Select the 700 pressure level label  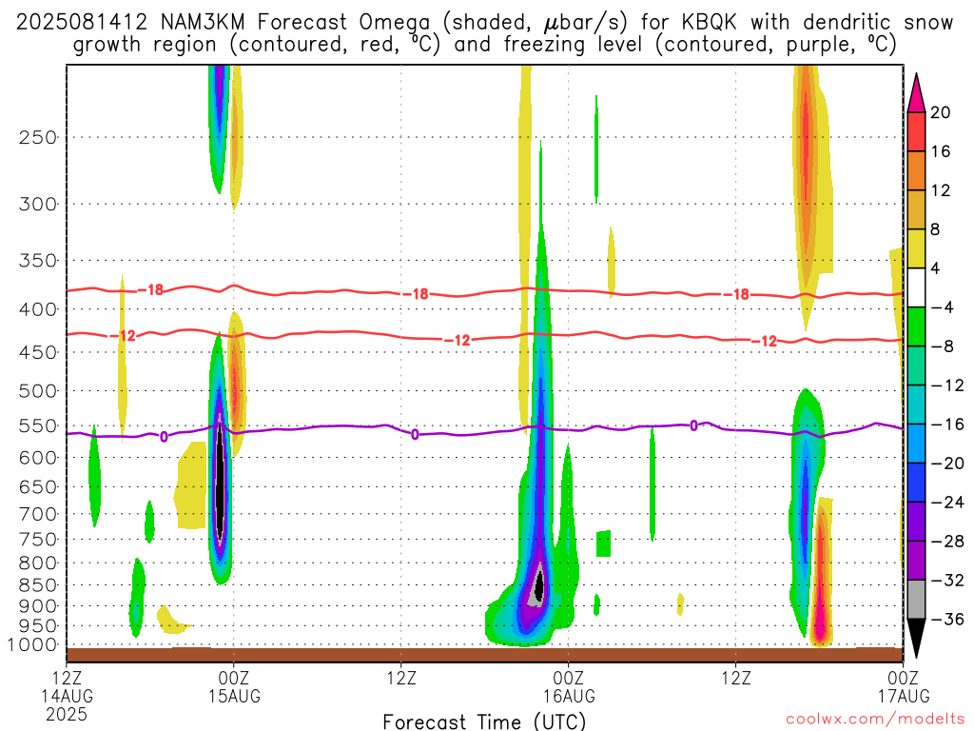pos(38,514)
